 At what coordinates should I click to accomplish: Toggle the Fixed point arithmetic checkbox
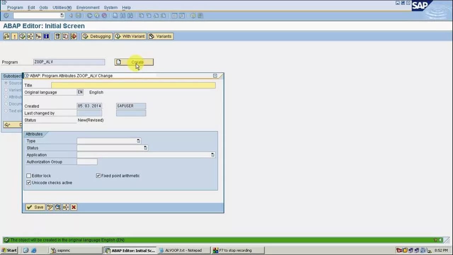pyautogui.click(x=98, y=176)
